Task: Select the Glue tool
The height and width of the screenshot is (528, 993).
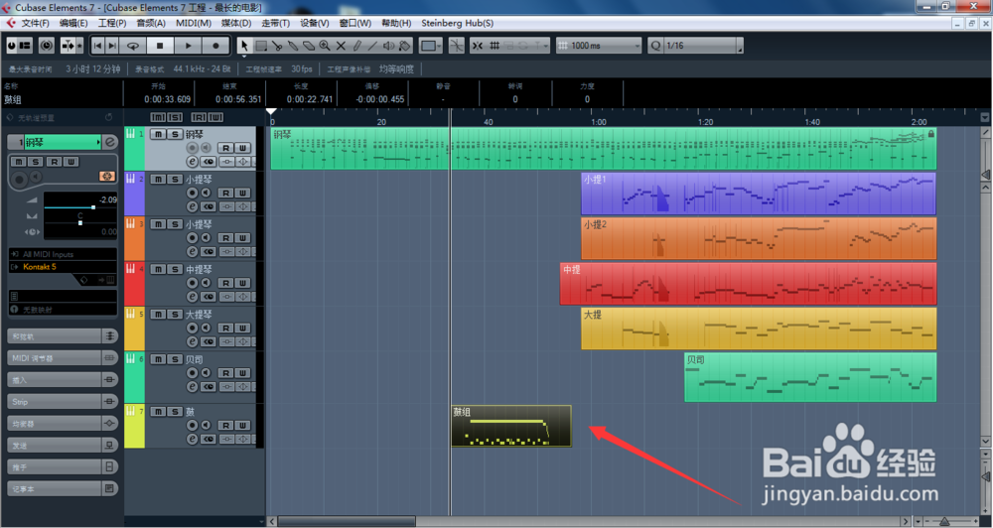Action: (293, 46)
